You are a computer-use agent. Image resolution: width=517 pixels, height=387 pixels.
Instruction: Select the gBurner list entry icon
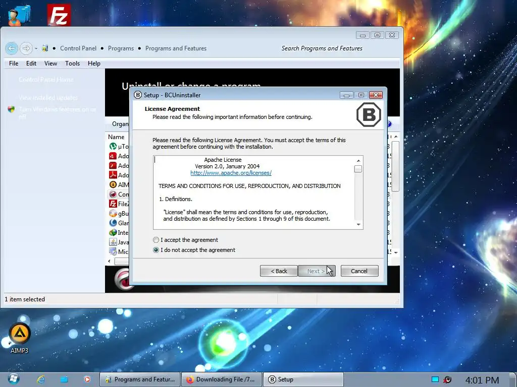tap(113, 213)
